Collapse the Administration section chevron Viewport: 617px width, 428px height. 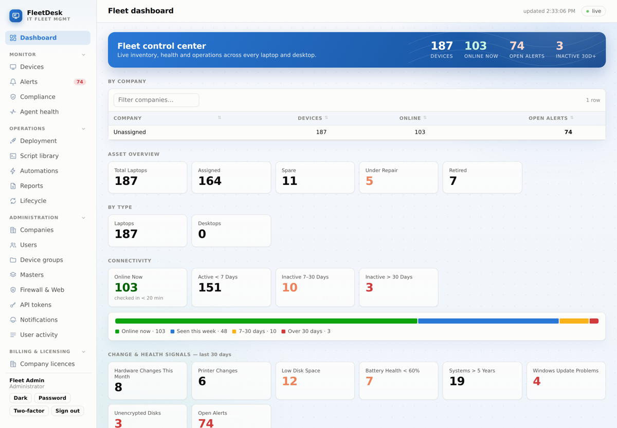[84, 218]
